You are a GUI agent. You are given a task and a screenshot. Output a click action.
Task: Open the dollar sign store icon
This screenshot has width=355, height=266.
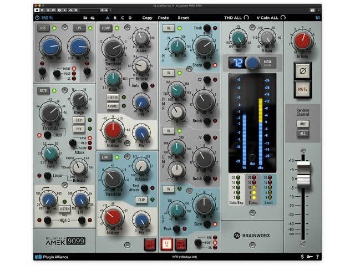[x=302, y=257]
